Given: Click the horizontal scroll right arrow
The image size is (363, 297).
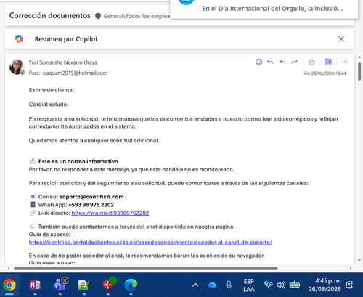Looking at the screenshot, I should (351, 269).
